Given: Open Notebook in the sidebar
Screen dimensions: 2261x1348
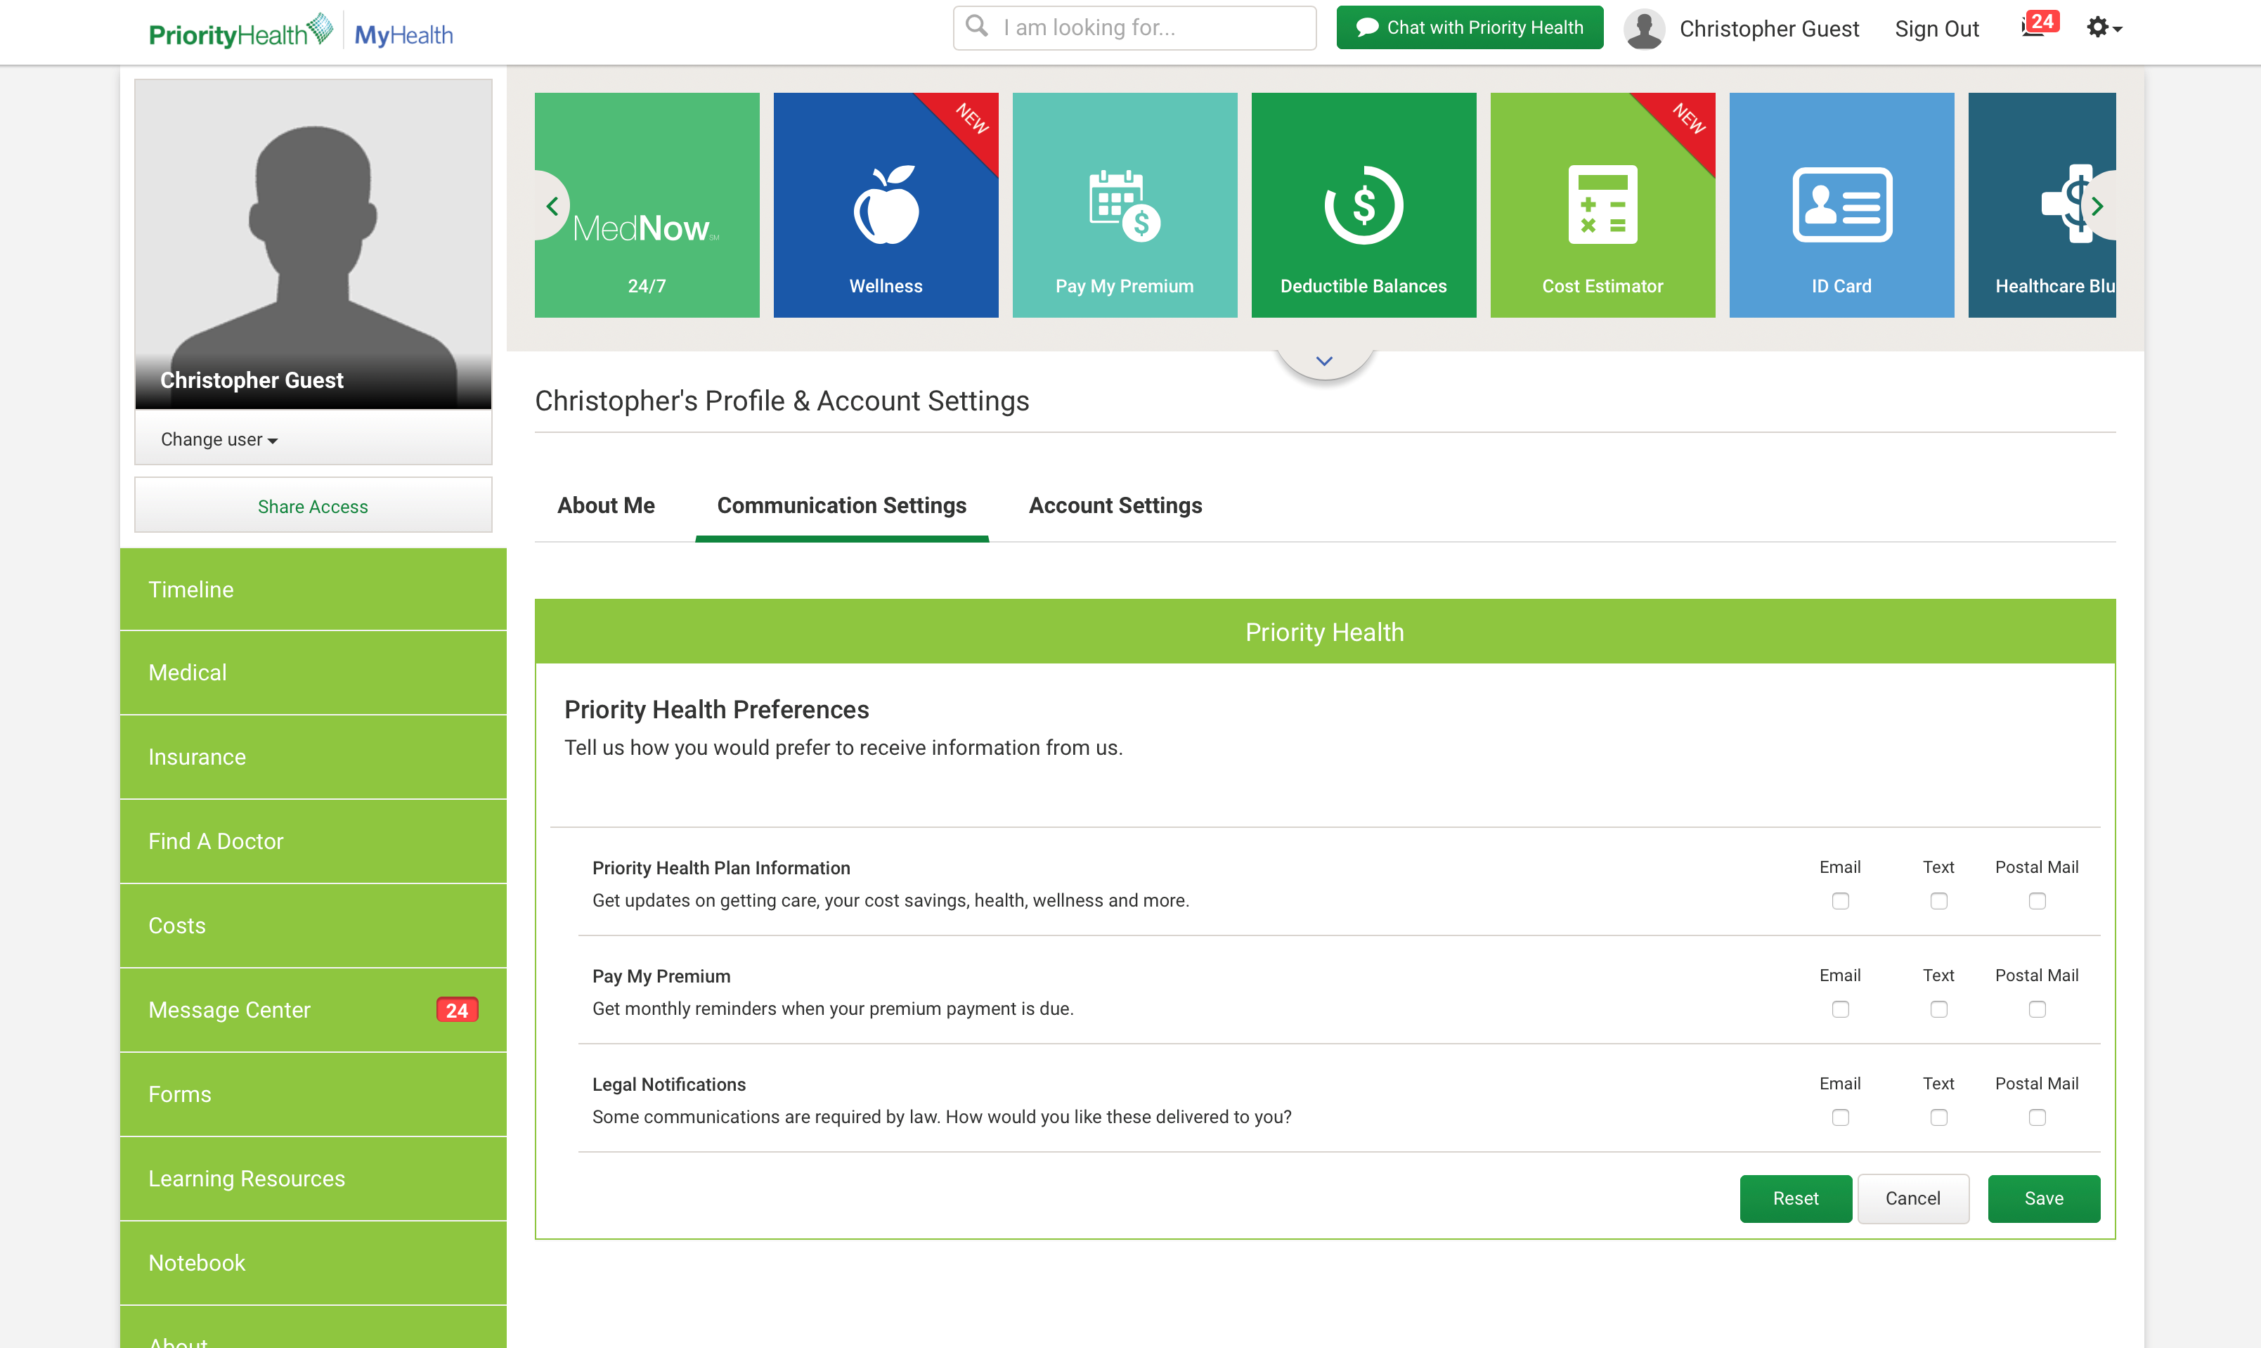Looking at the screenshot, I should 313,1264.
